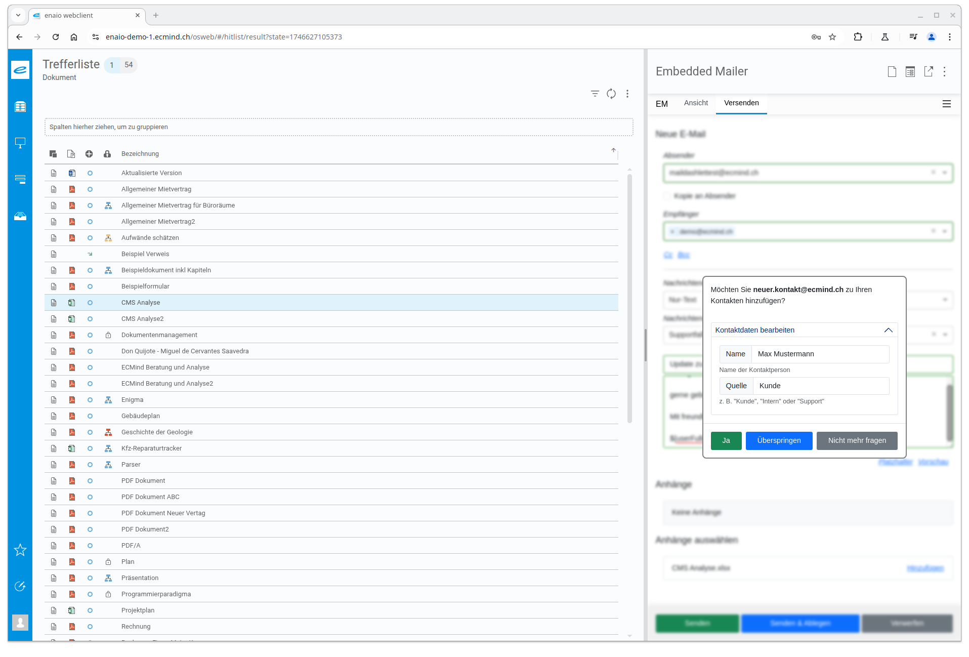This screenshot has width=969, height=657.
Task: Click the blank document icon in Embedded Mailer header
Action: click(892, 72)
